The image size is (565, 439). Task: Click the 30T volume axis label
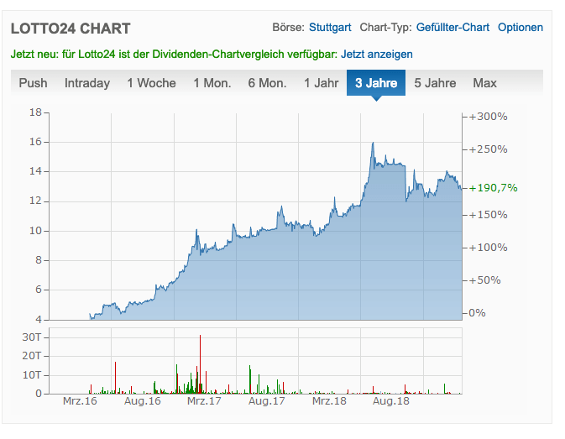click(32, 337)
